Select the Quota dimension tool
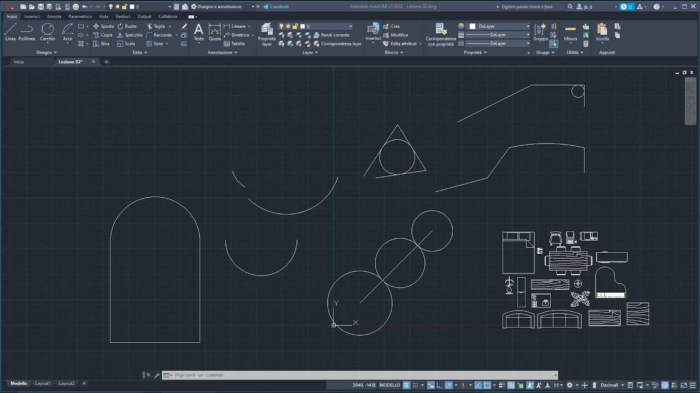 pos(215,32)
